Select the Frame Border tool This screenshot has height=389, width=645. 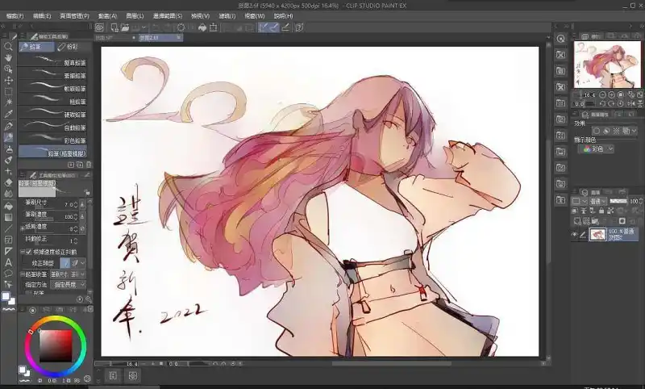coord(8,240)
